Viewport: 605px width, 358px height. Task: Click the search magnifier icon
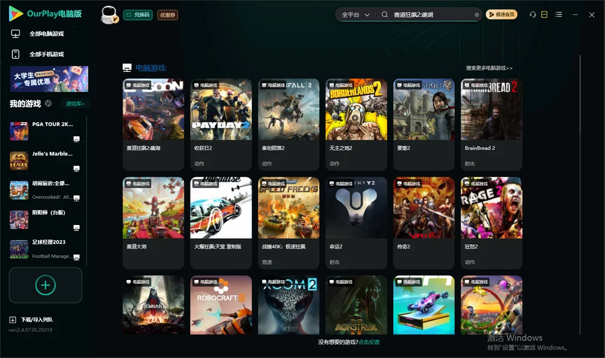point(385,15)
